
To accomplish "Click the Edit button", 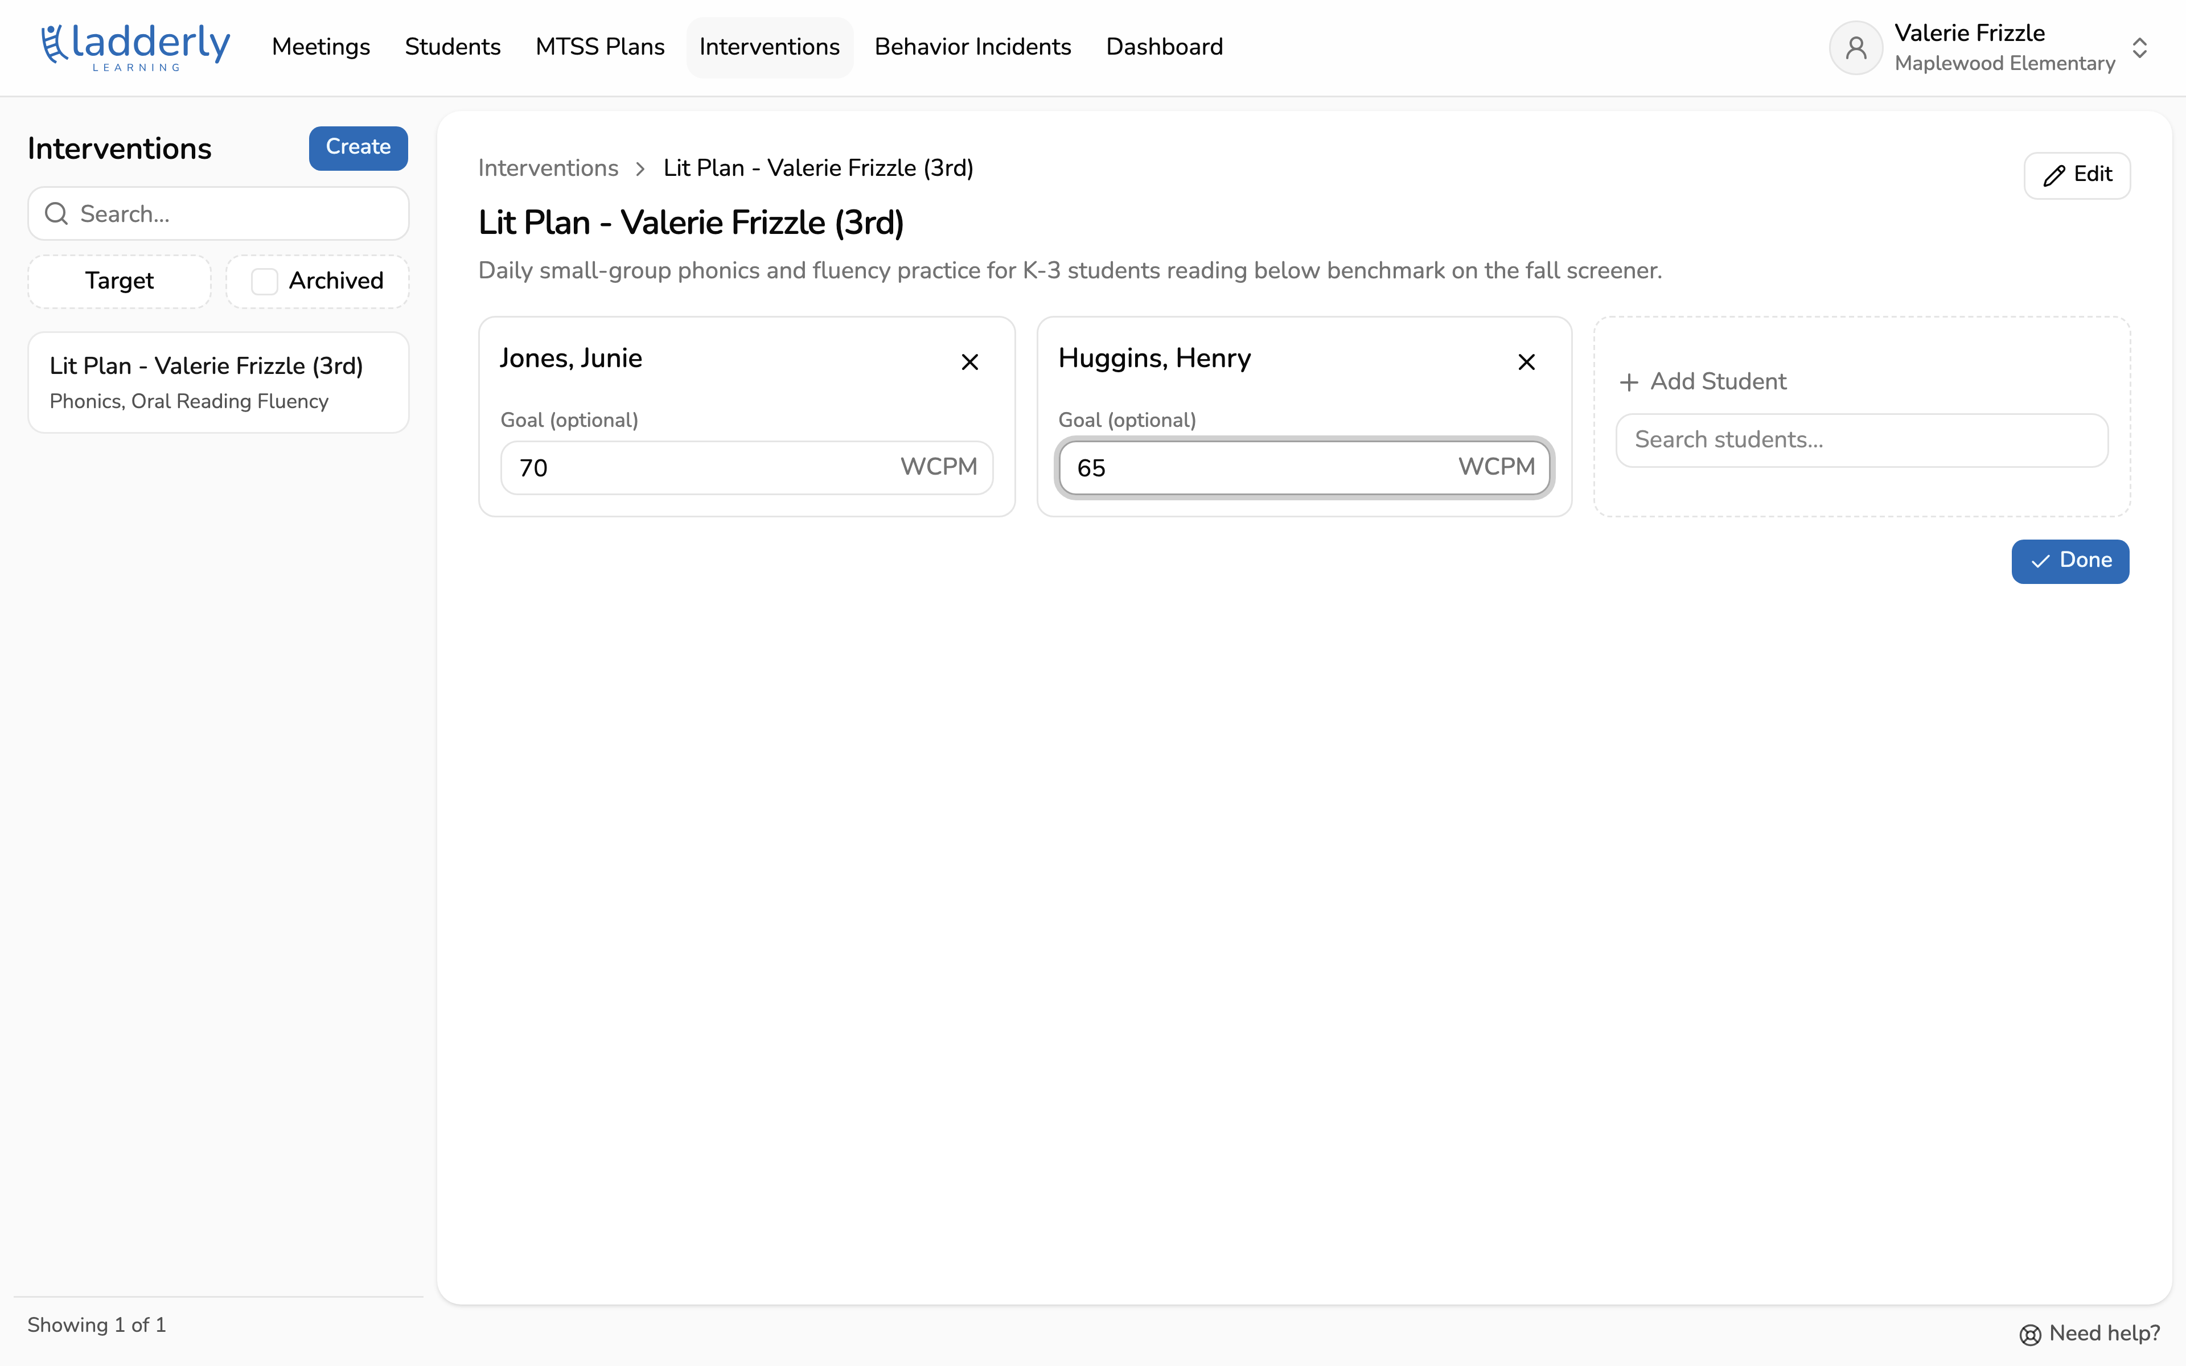I will point(2077,175).
